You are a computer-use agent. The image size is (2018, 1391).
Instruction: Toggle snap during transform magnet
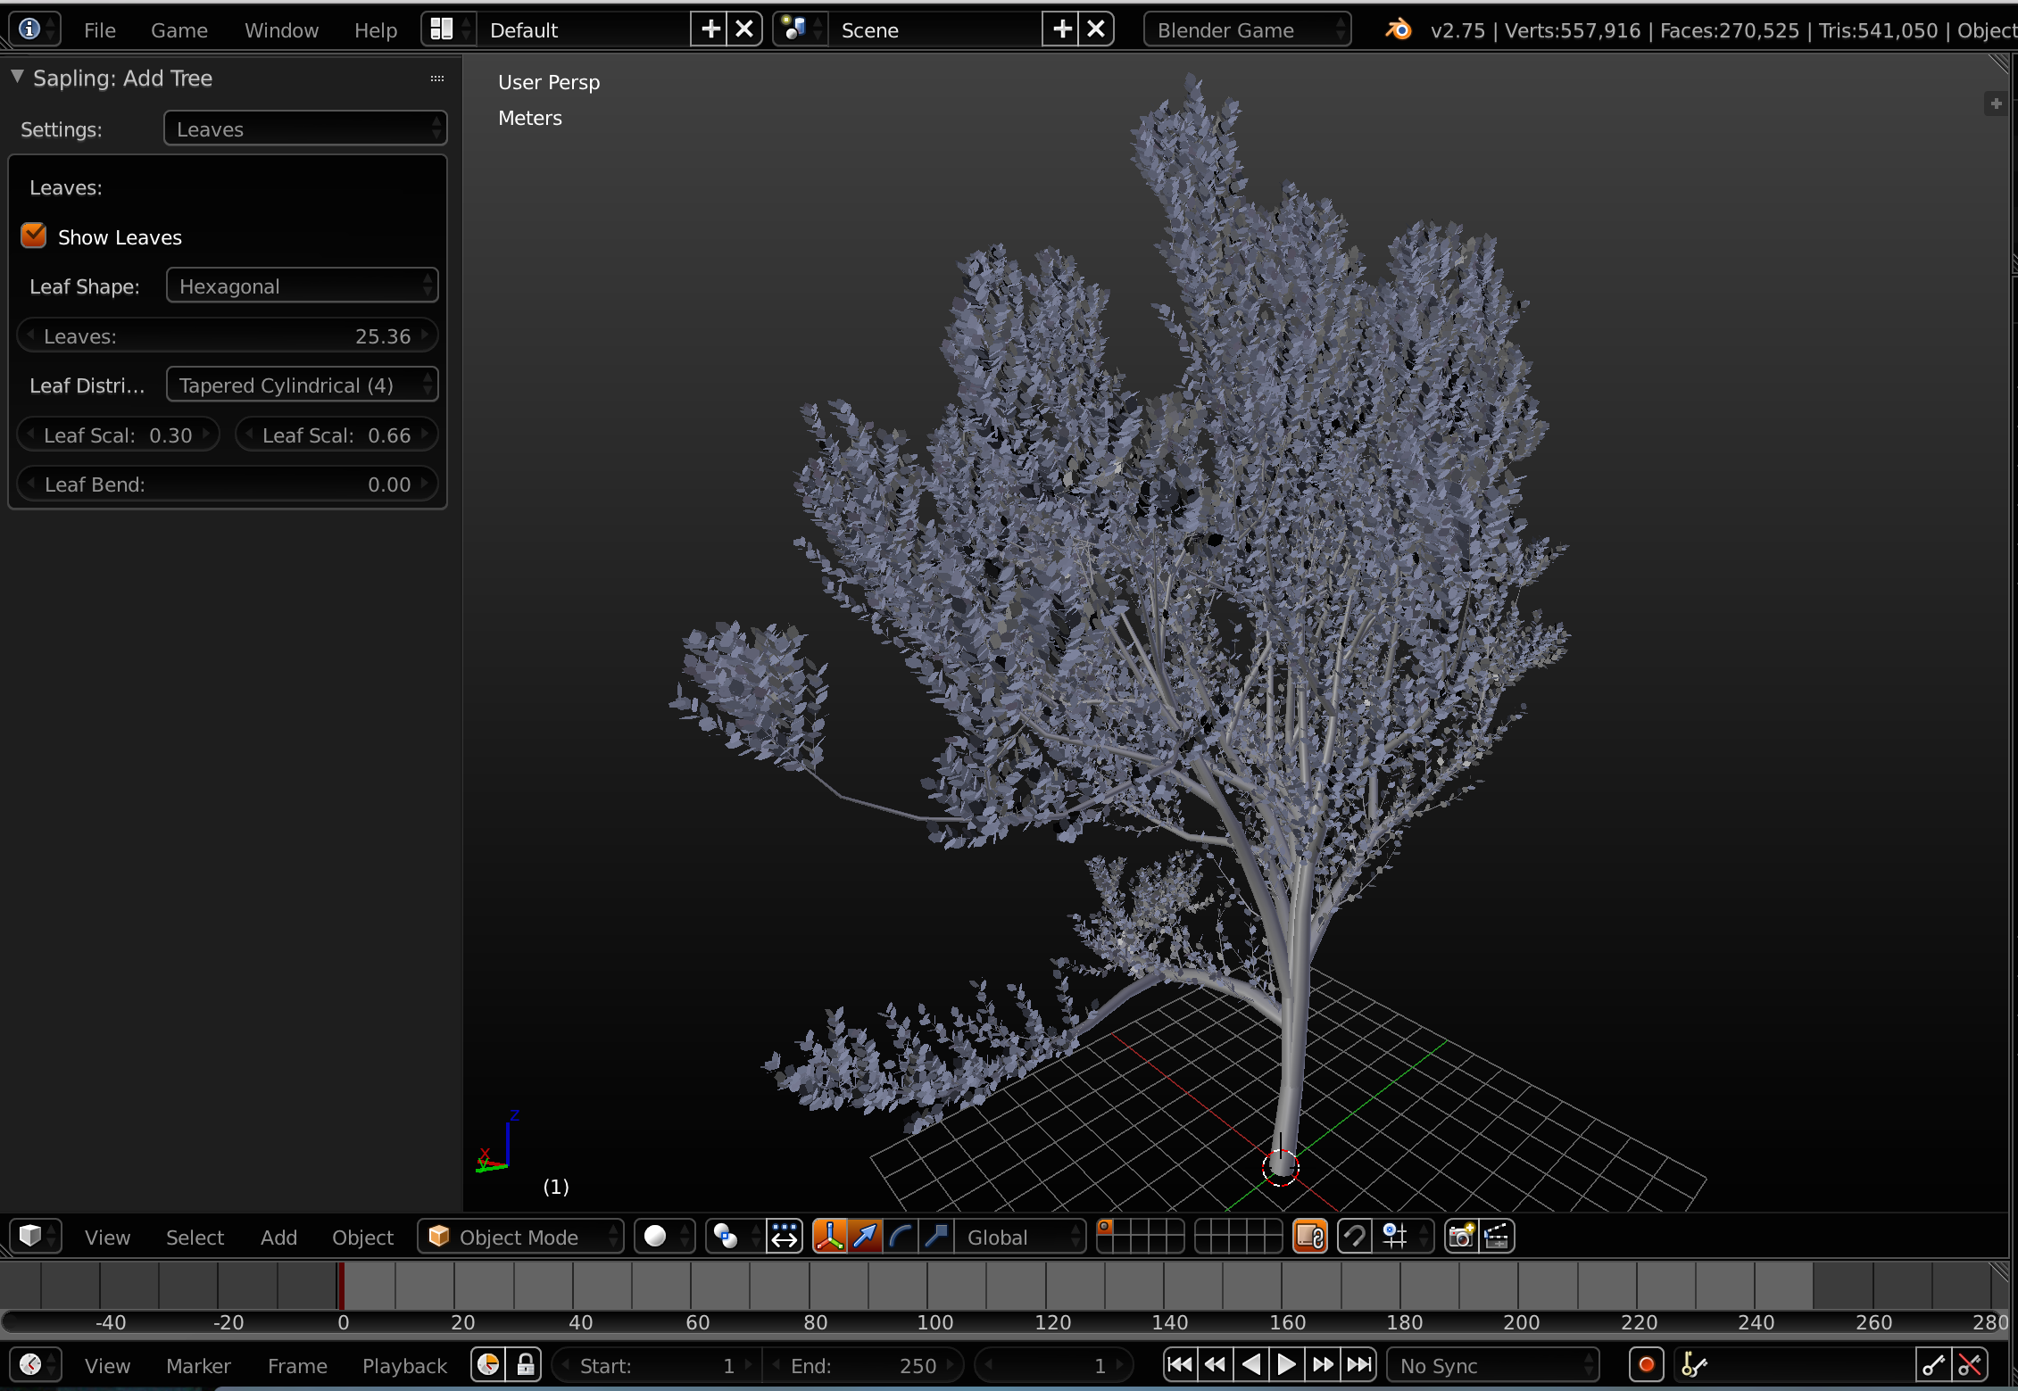coord(1354,1236)
